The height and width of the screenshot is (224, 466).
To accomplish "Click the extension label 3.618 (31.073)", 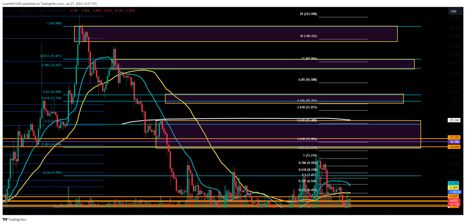I will click(x=307, y=107).
